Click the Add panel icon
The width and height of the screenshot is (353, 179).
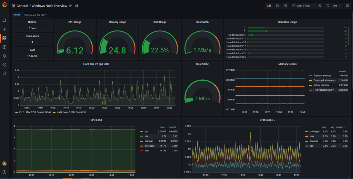click(x=269, y=6)
